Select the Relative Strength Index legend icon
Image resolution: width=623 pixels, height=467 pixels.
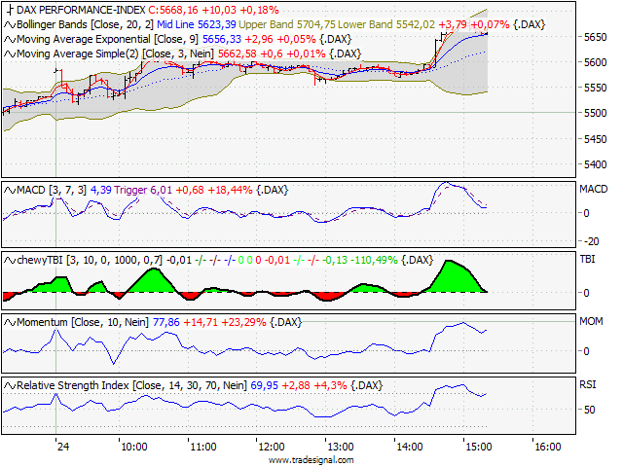[x=11, y=386]
